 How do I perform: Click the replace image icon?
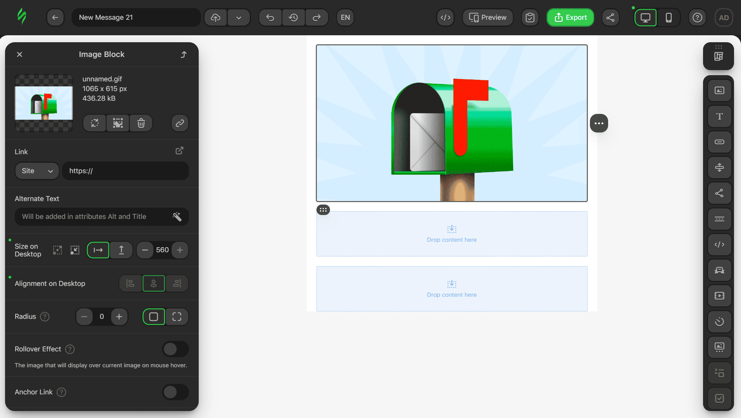click(94, 123)
